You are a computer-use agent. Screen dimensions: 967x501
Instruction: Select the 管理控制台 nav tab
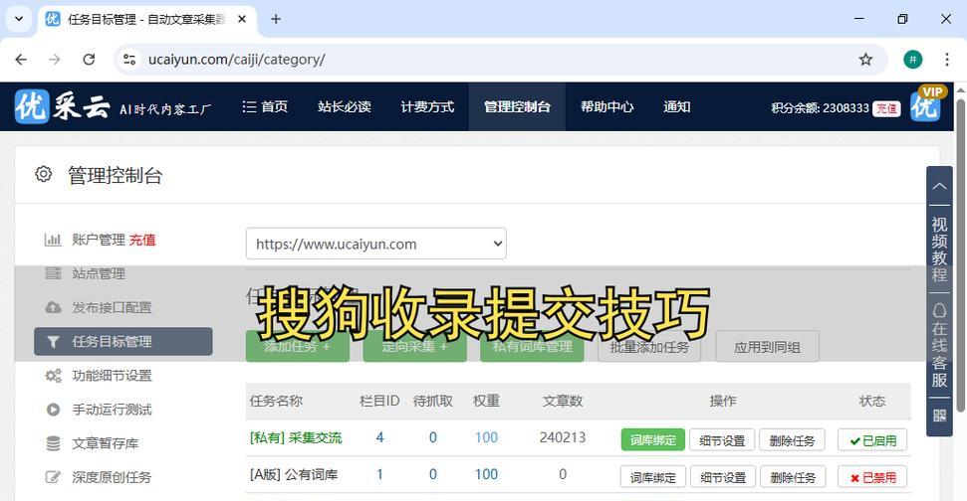(517, 106)
